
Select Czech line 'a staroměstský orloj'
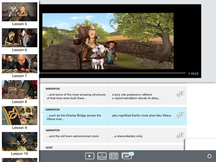127,136
